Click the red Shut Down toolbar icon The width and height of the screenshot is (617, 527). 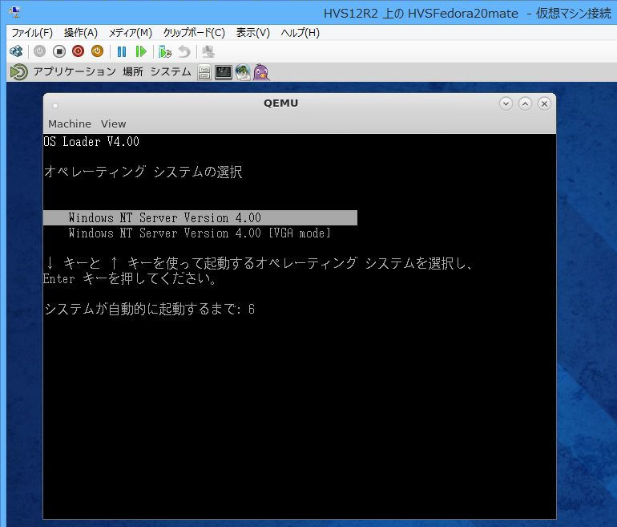click(x=78, y=51)
